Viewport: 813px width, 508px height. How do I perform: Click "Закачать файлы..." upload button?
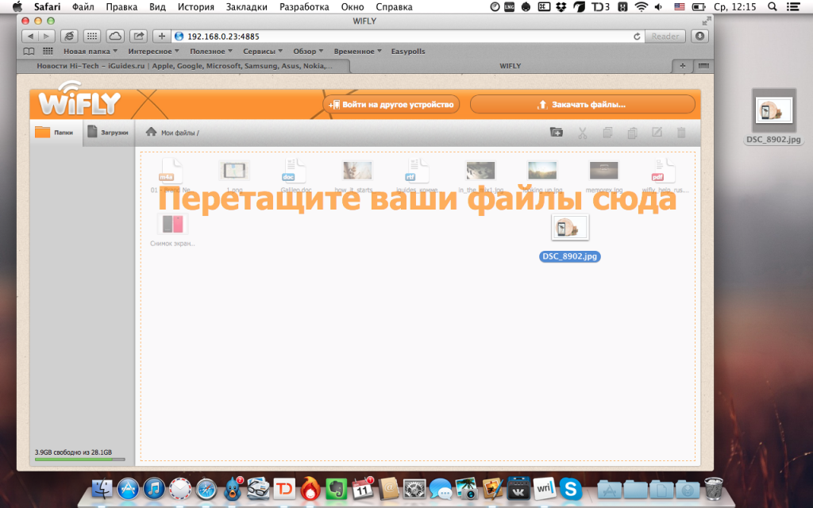(x=582, y=104)
